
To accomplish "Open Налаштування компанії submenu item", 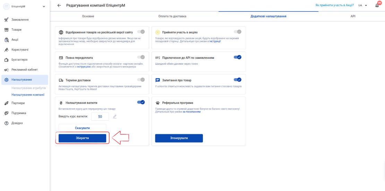I will 28,94.
